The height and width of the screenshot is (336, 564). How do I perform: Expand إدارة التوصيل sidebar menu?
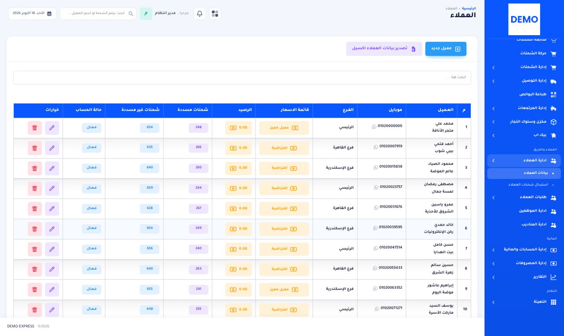coord(524,81)
